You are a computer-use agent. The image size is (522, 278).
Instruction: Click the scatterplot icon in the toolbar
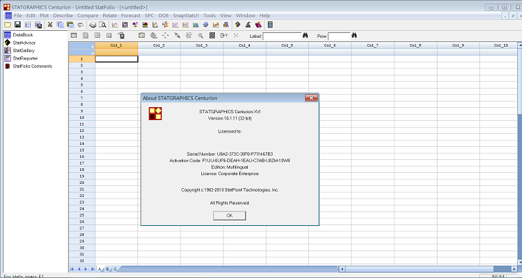115,25
